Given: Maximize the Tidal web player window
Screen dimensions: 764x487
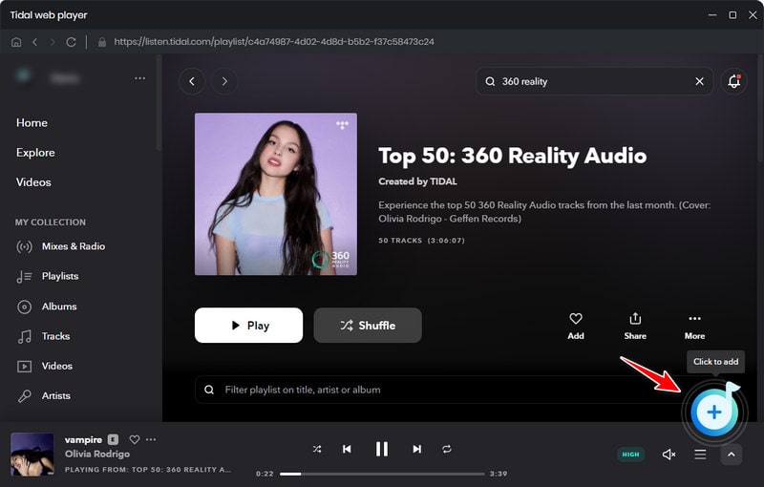Looking at the screenshot, I should (x=732, y=15).
